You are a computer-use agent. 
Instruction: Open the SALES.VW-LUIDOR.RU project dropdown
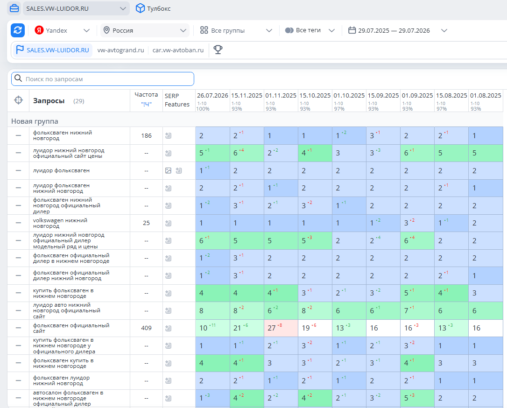tap(76, 8)
